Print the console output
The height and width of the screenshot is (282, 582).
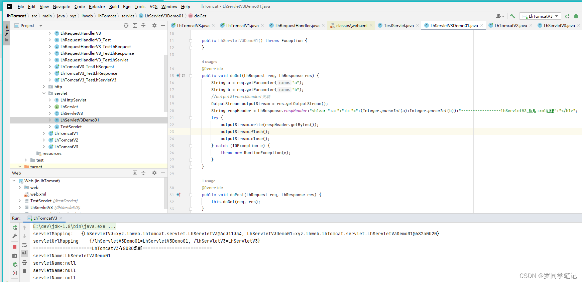pos(24,263)
